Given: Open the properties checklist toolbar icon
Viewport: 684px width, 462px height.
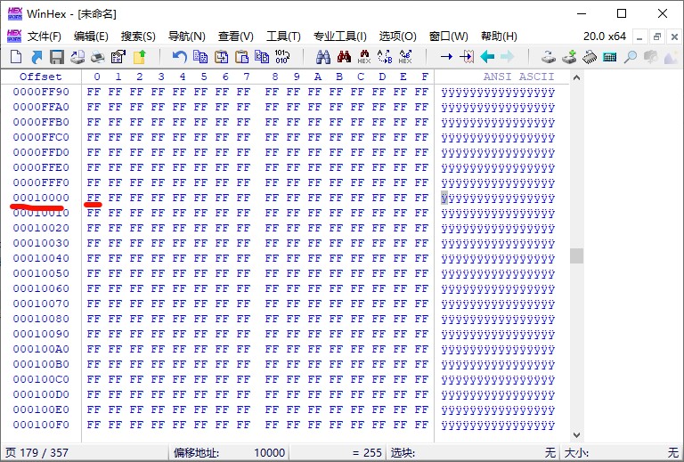Looking at the screenshot, I should click(x=118, y=57).
